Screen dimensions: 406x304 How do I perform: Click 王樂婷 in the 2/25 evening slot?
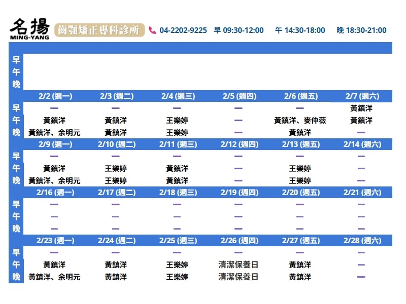coord(177,277)
